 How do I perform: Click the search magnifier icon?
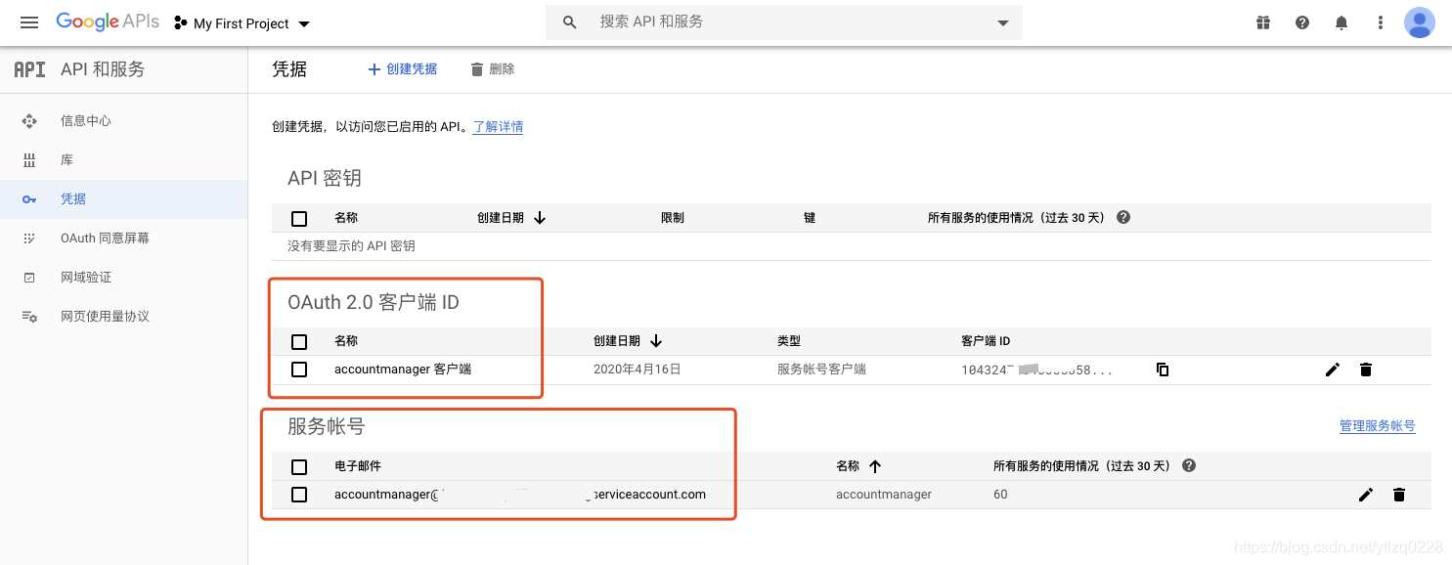tap(570, 22)
